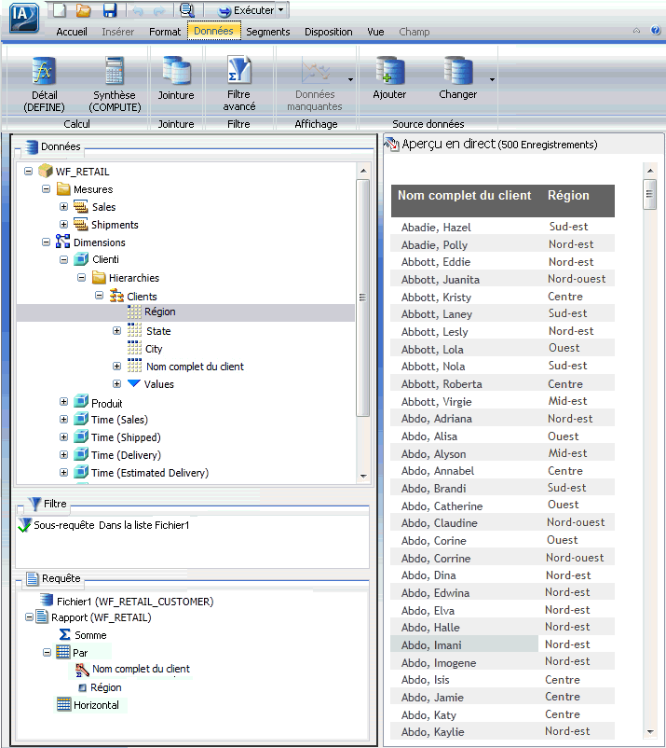Expand Nom complet du client in the tree

tap(116, 366)
